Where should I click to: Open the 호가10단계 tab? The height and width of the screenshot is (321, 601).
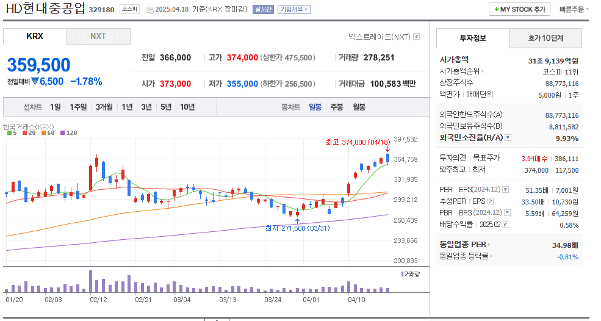545,38
